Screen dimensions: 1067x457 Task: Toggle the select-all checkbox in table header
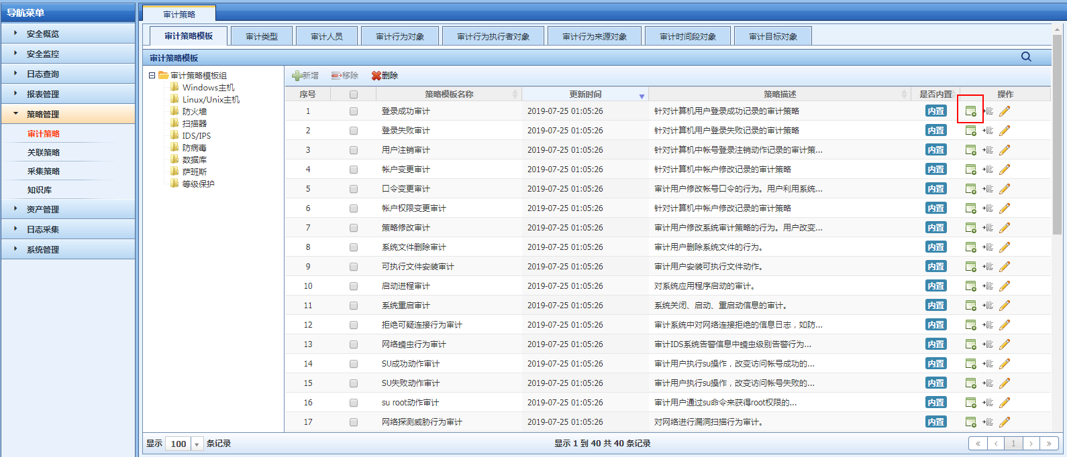pos(354,94)
